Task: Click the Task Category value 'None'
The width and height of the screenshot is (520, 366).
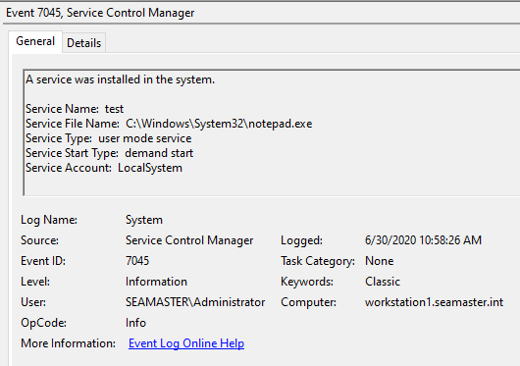Action: (380, 261)
